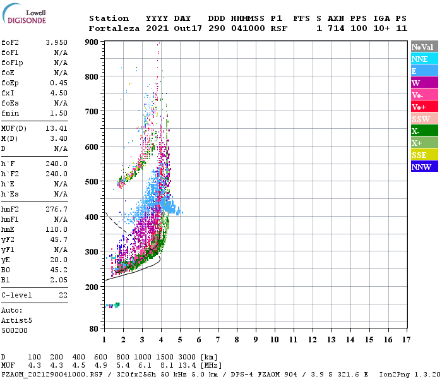Click the M(D) value 3.40

click(x=59, y=139)
